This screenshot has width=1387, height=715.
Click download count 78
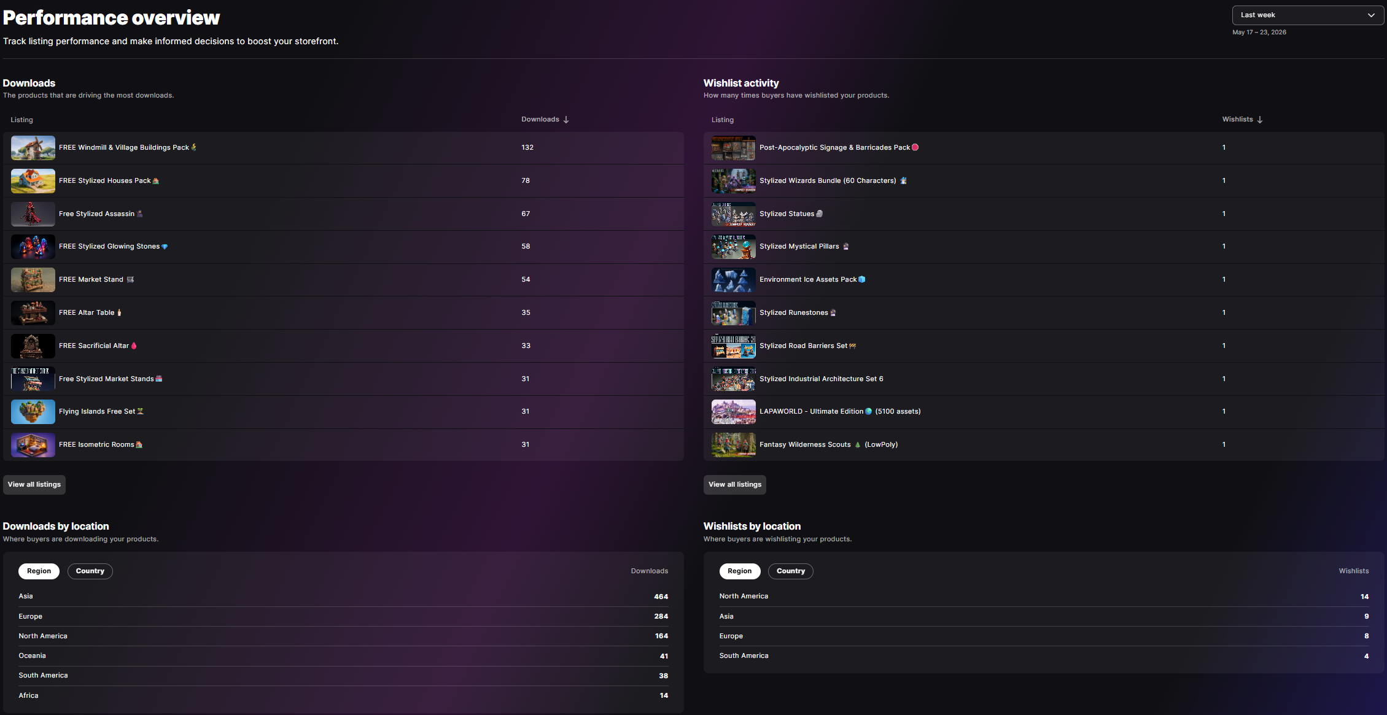point(526,181)
